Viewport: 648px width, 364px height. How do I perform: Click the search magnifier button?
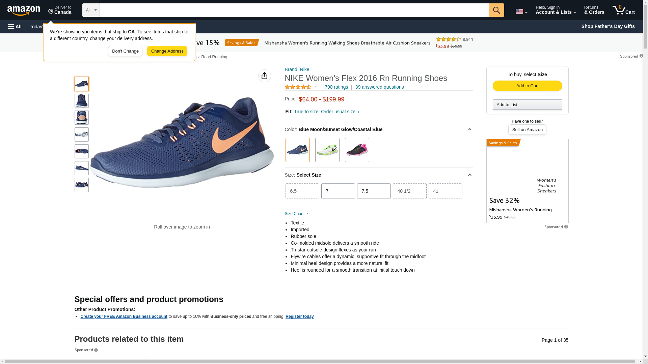pos(496,10)
